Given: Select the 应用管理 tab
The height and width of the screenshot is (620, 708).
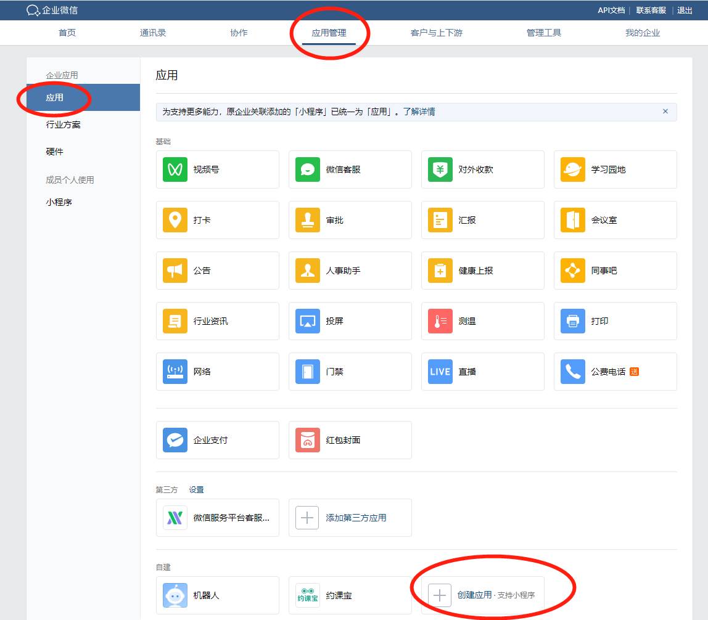Looking at the screenshot, I should 329,33.
